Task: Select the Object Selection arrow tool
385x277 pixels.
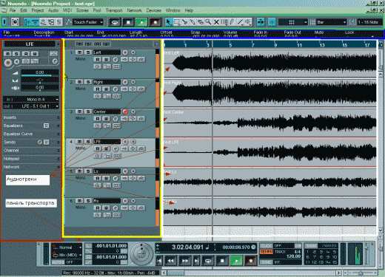Action: click(169, 22)
